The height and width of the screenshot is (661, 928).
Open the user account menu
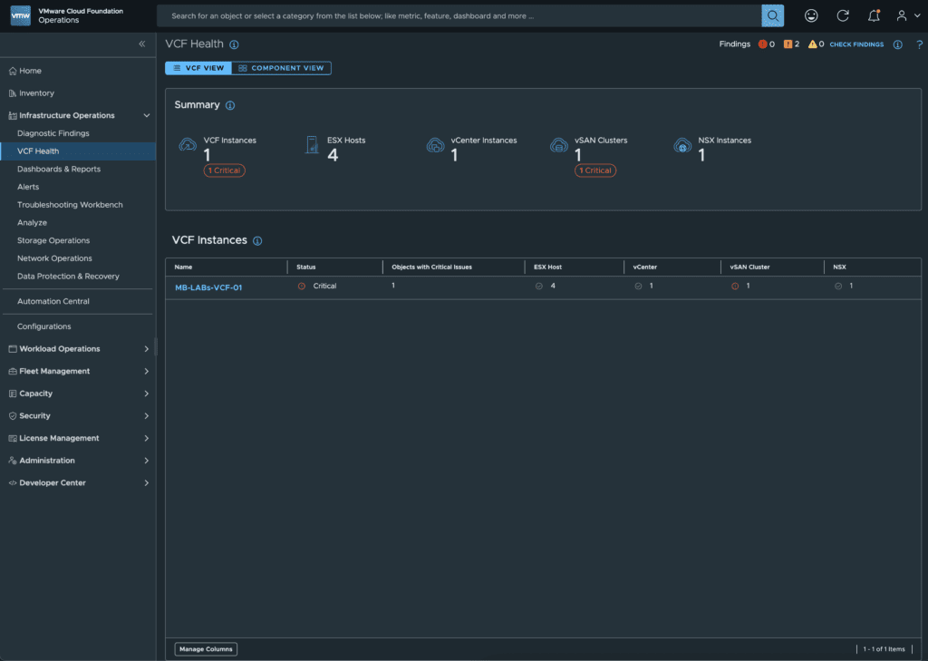point(904,15)
